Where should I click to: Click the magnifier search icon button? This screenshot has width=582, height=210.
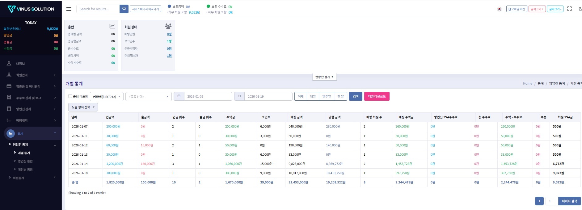click(x=124, y=9)
